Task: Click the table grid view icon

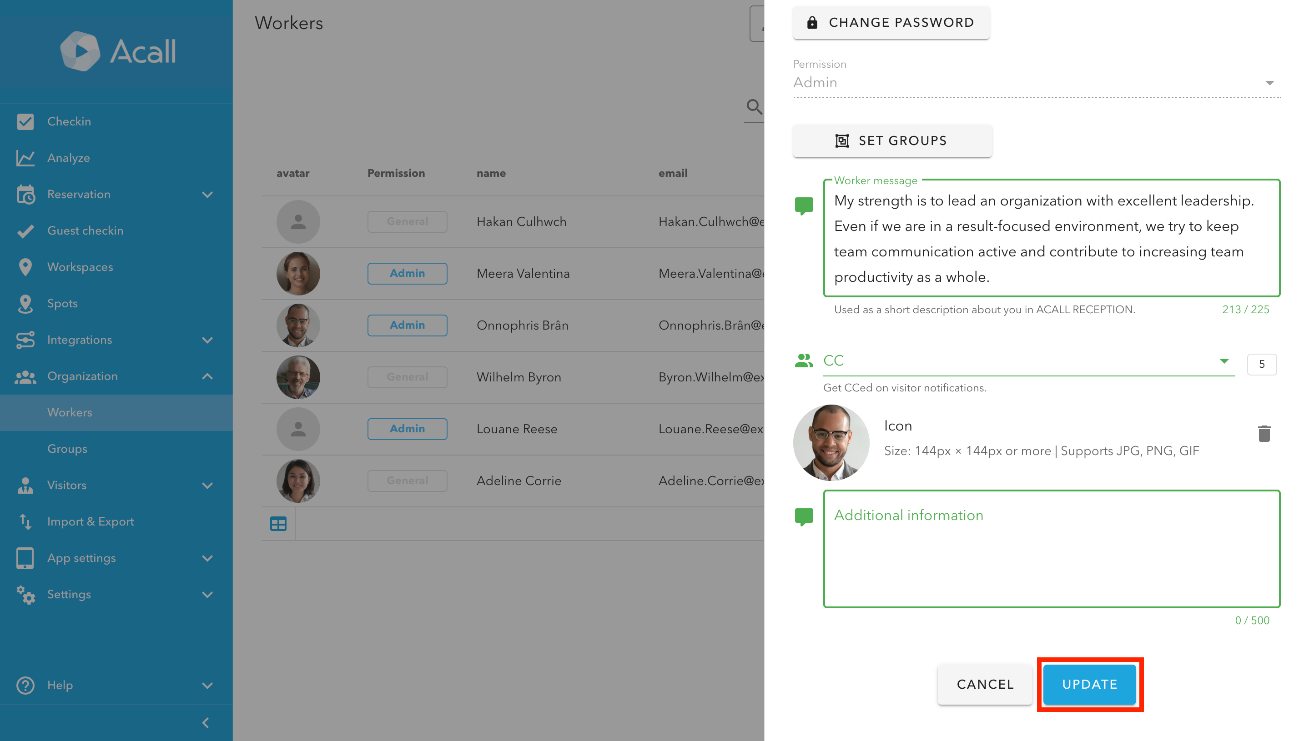Action: click(x=278, y=524)
